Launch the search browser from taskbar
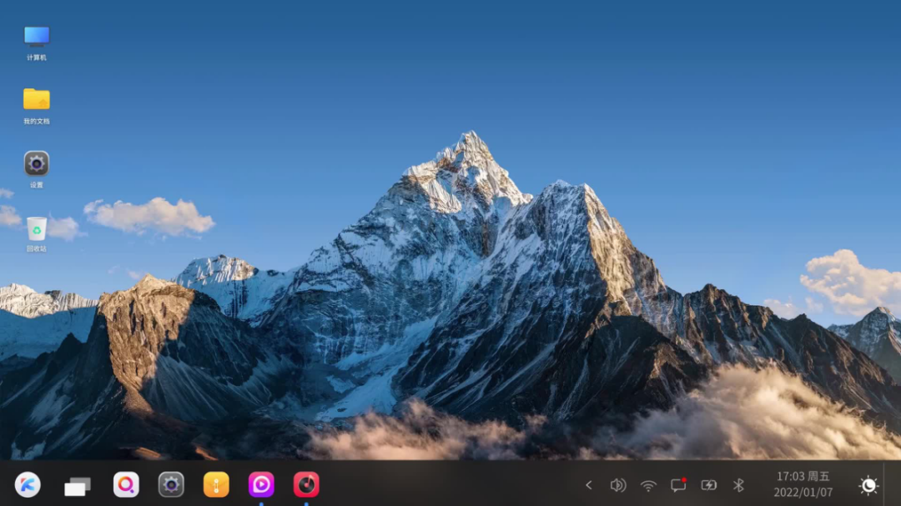Viewport: 901px width, 506px height. tap(126, 485)
